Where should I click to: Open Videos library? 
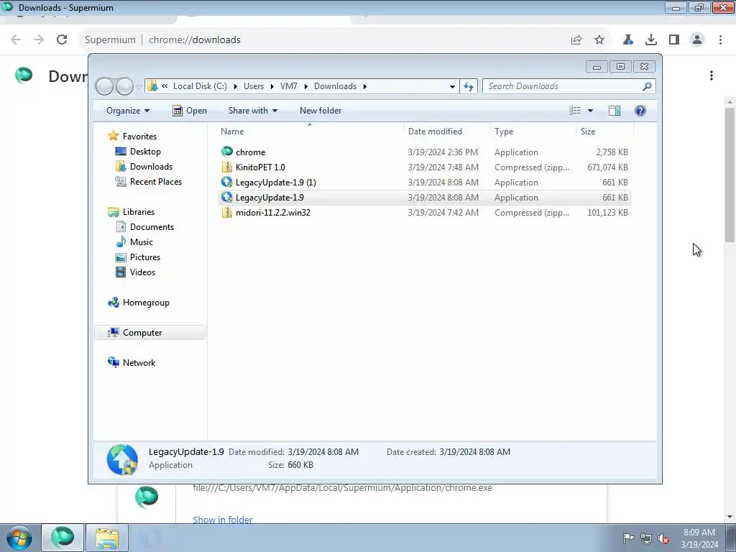142,272
